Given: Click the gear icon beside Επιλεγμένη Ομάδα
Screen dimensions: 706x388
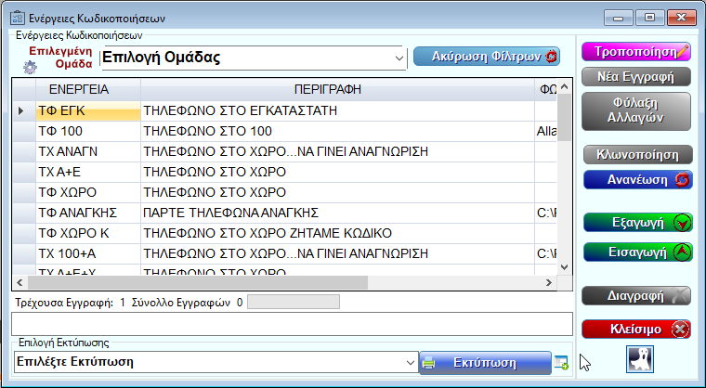Looking at the screenshot, I should 30,67.
